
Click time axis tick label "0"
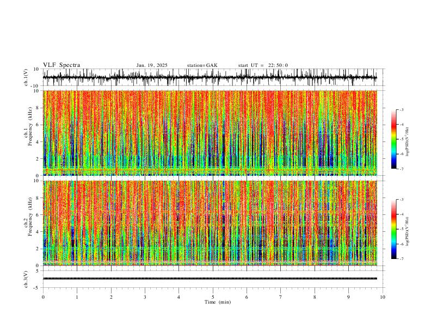[x=43, y=297]
